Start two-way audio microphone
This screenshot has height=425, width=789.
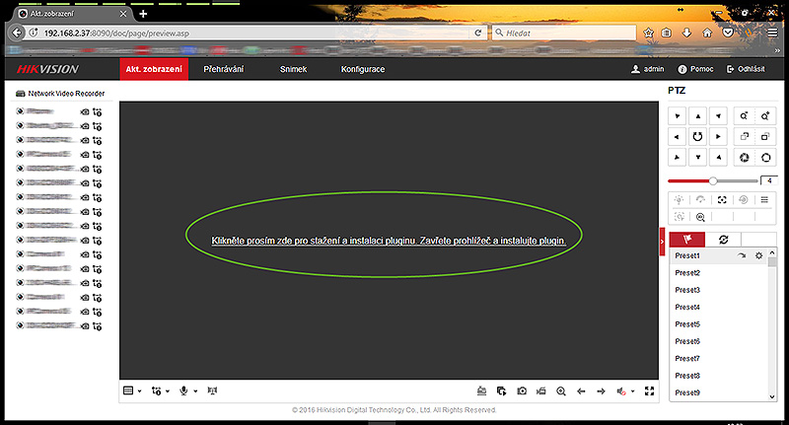point(183,390)
